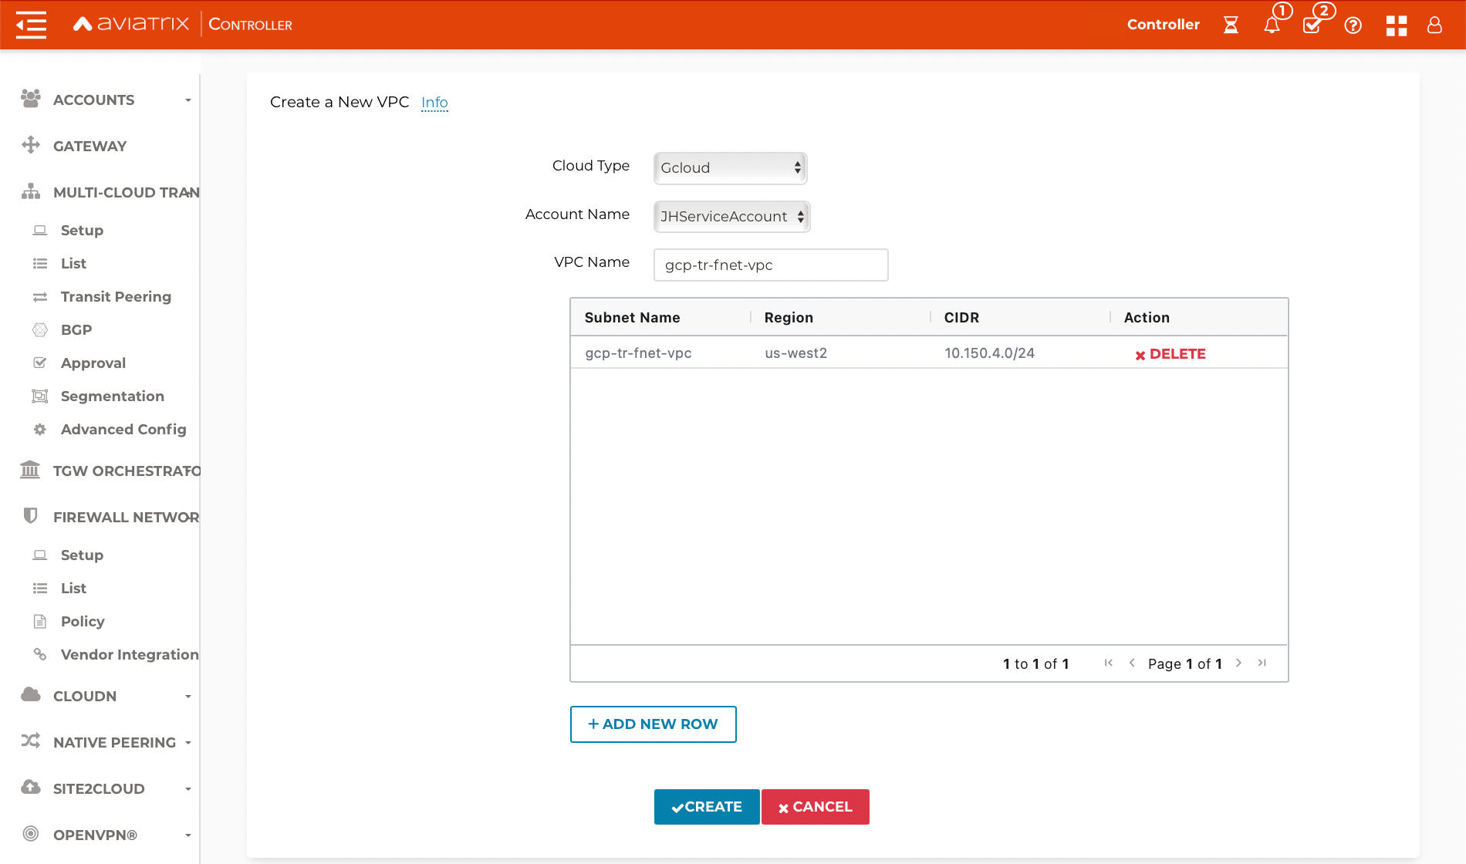Click the Gateway arrows icon

point(31,145)
